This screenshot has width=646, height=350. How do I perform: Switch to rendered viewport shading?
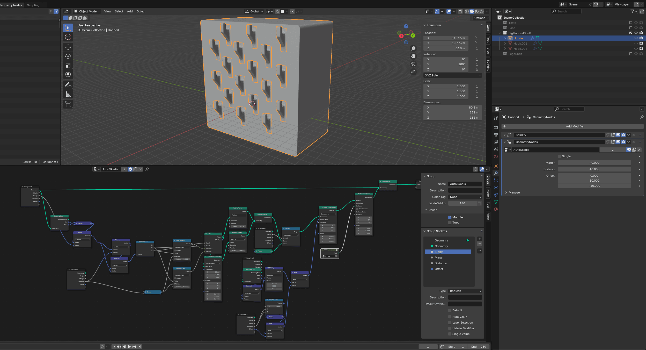tap(482, 11)
